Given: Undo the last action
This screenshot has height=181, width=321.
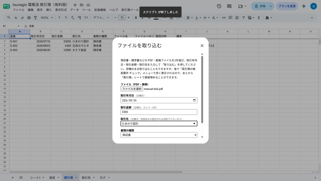Looking at the screenshot, I should 16,18.
